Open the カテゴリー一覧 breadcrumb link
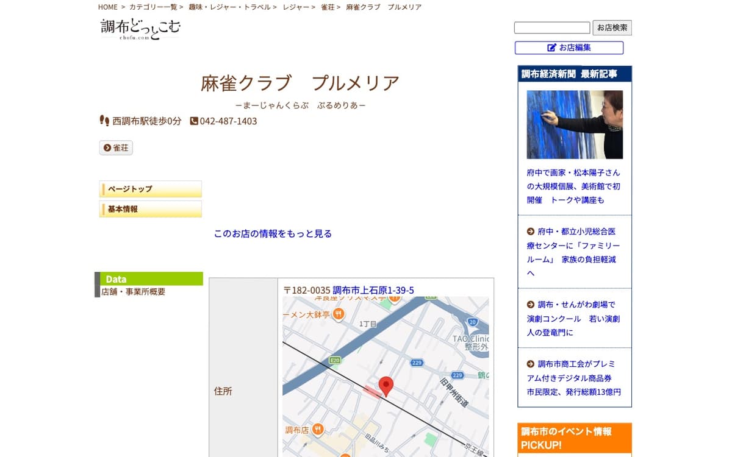Image resolution: width=732 pixels, height=457 pixels. click(x=153, y=7)
